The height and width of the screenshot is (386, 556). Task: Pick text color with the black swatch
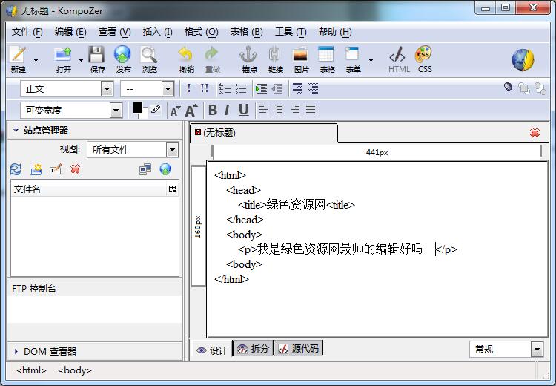(138, 108)
